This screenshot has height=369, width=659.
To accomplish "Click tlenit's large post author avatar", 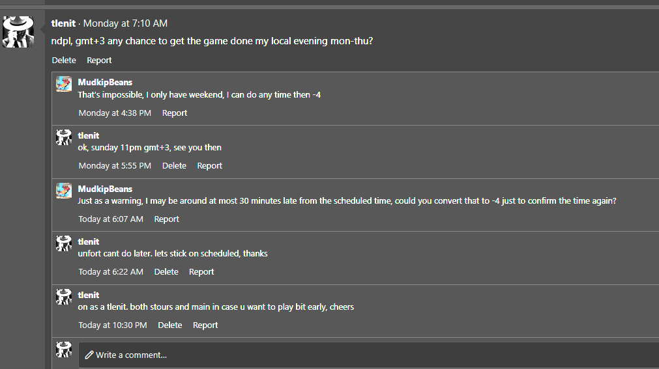I will pyautogui.click(x=19, y=31).
